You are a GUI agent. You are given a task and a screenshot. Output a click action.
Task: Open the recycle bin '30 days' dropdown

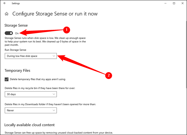(x=31, y=94)
